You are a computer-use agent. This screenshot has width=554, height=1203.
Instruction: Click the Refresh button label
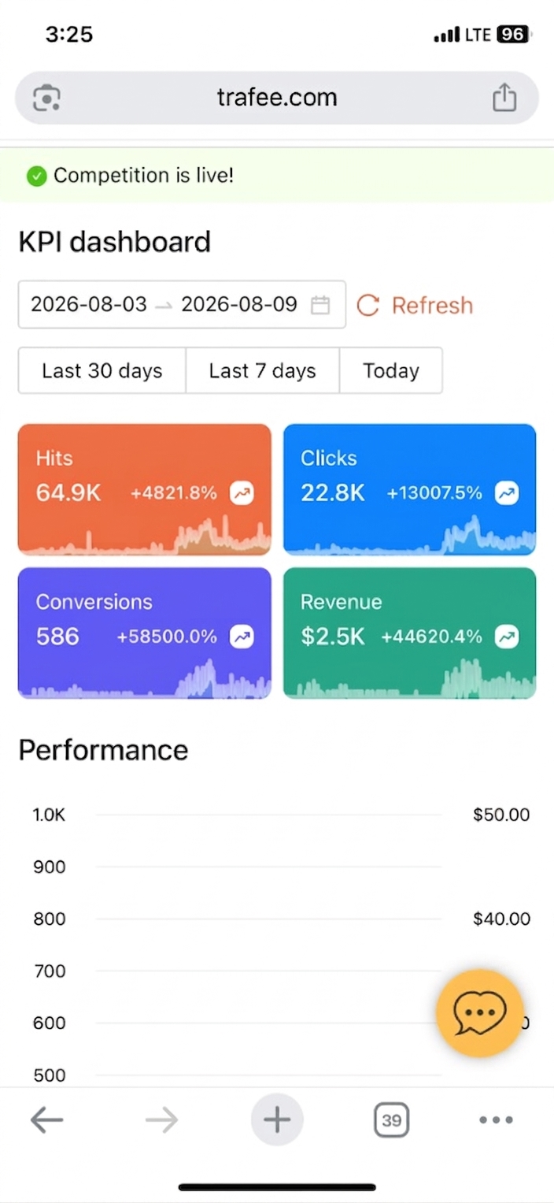click(432, 306)
